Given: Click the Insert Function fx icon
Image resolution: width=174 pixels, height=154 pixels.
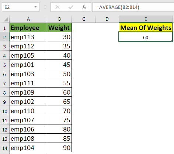Looking at the screenshot, I should (84, 7).
